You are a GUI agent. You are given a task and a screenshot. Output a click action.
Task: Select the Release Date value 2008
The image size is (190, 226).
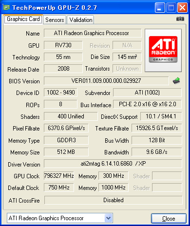(x=63, y=69)
